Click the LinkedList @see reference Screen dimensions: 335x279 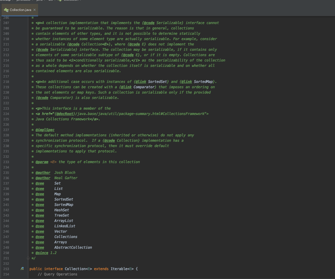tap(65, 226)
